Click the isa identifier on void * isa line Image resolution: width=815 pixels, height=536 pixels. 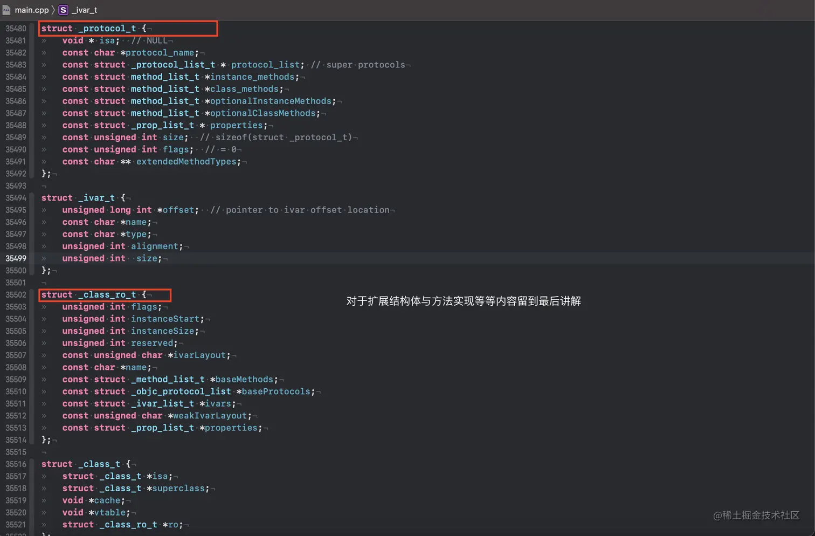[x=107, y=40]
